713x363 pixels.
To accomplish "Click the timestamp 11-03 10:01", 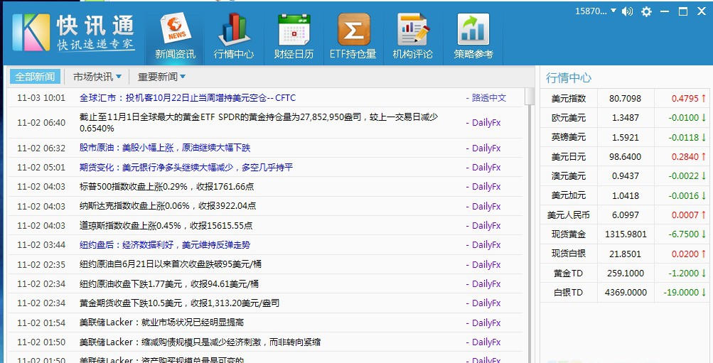I will click(41, 98).
